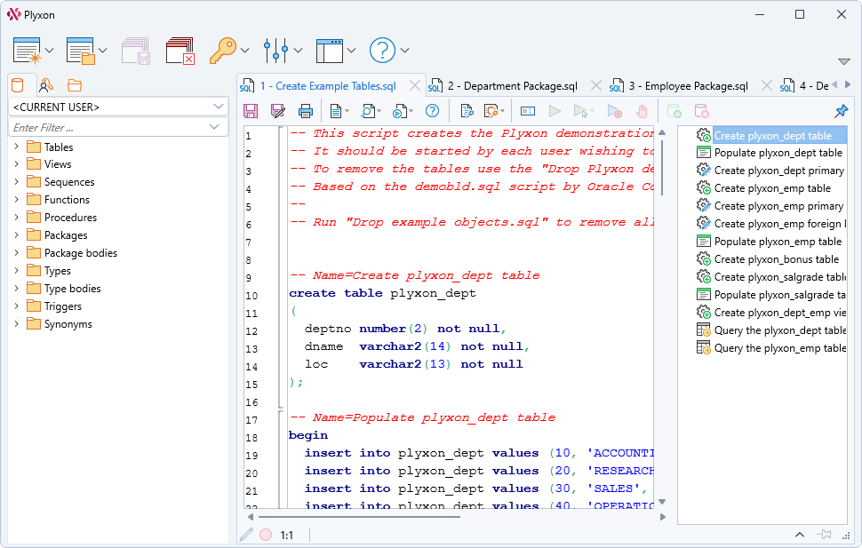
Task: Open the <CURRENT USER> combo box
Action: click(x=118, y=107)
